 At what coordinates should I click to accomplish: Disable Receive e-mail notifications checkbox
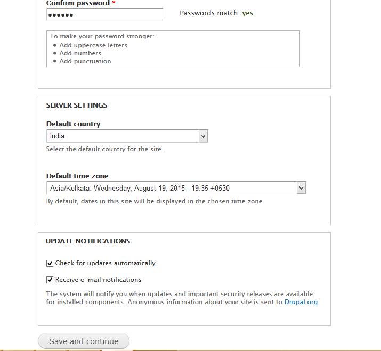coord(50,280)
